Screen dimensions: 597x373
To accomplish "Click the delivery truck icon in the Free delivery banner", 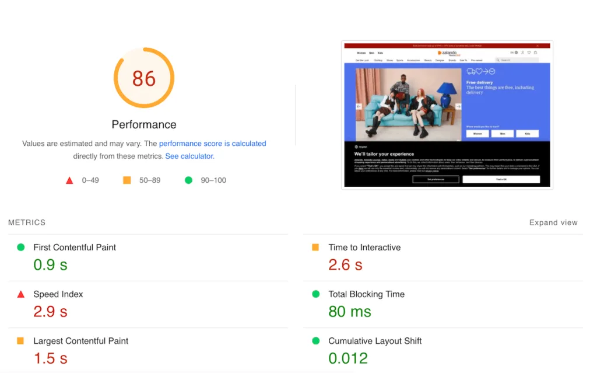I will [470, 71].
